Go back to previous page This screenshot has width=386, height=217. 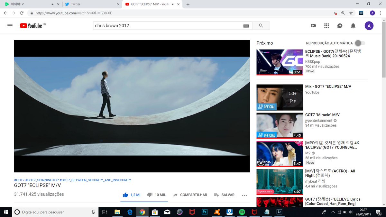click(5, 13)
